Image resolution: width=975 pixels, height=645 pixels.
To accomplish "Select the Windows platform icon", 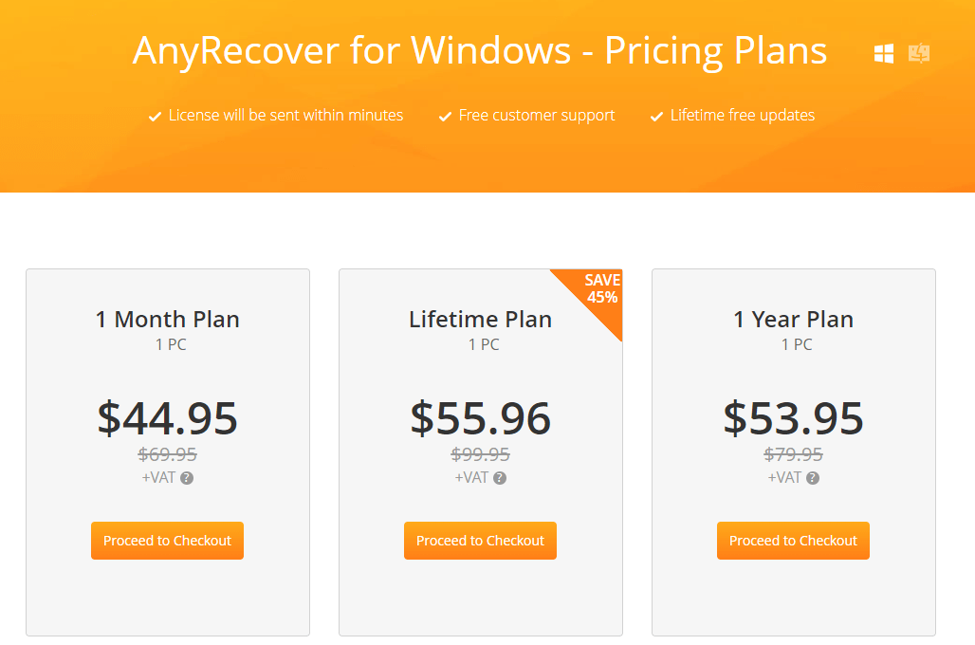I will pos(883,54).
